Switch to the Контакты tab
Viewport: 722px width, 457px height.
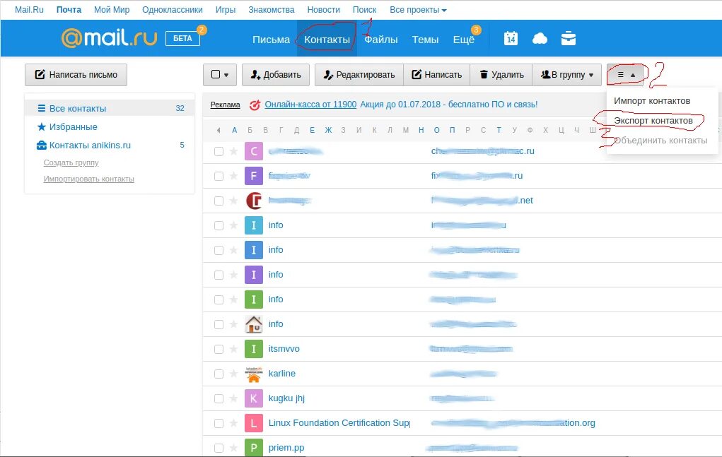click(327, 40)
